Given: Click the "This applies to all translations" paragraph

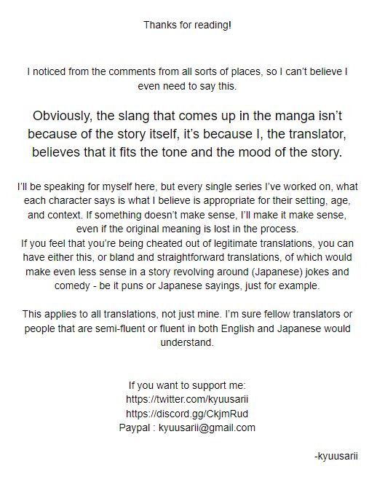Looking at the screenshot, I should (x=187, y=328).
